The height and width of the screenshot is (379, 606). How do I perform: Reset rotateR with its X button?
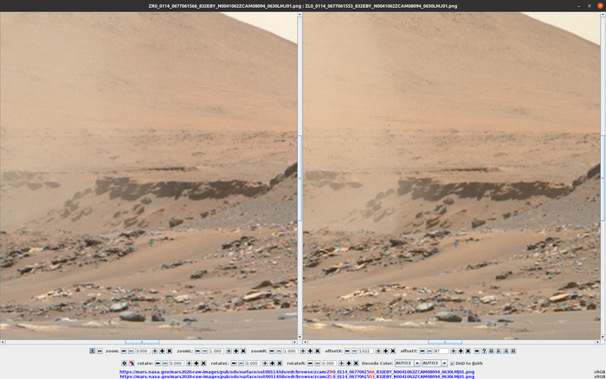click(x=356, y=363)
